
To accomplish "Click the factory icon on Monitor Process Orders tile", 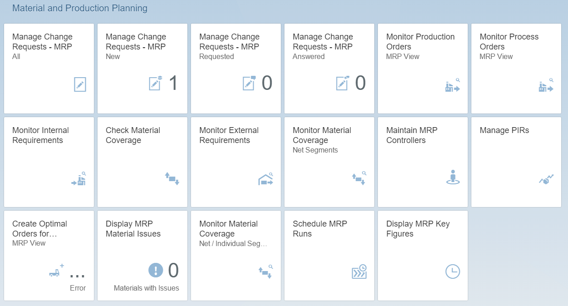I will (546, 86).
